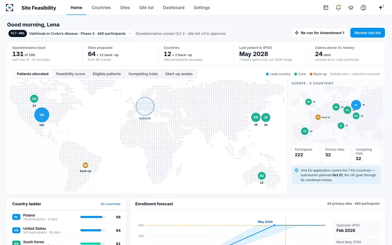The image size is (392, 245).
Task: Select the BR back-up bubble
Action: 85,165
